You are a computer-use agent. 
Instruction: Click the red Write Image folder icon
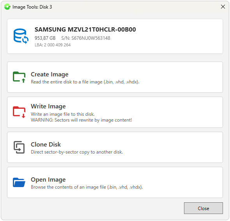tap(19, 112)
